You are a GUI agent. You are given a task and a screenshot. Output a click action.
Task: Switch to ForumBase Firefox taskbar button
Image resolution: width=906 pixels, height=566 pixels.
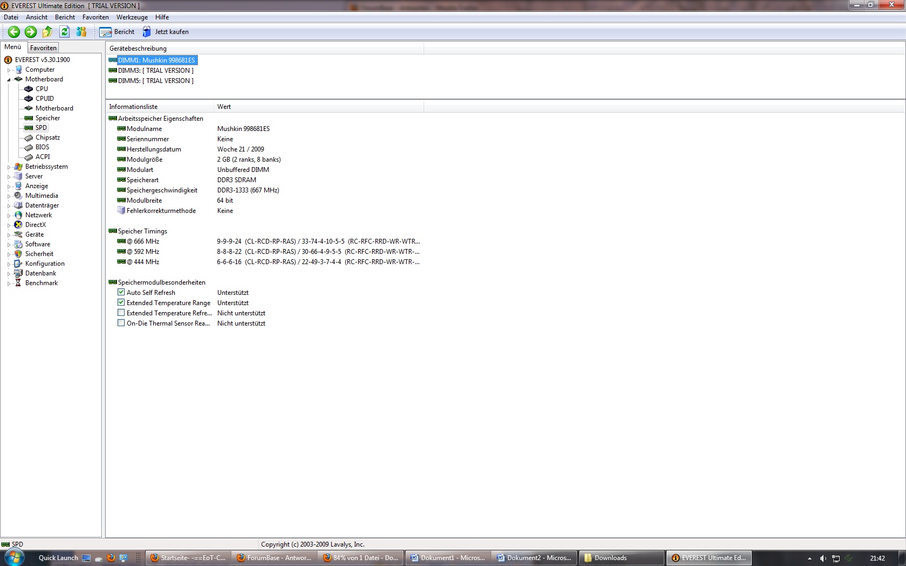(x=274, y=558)
